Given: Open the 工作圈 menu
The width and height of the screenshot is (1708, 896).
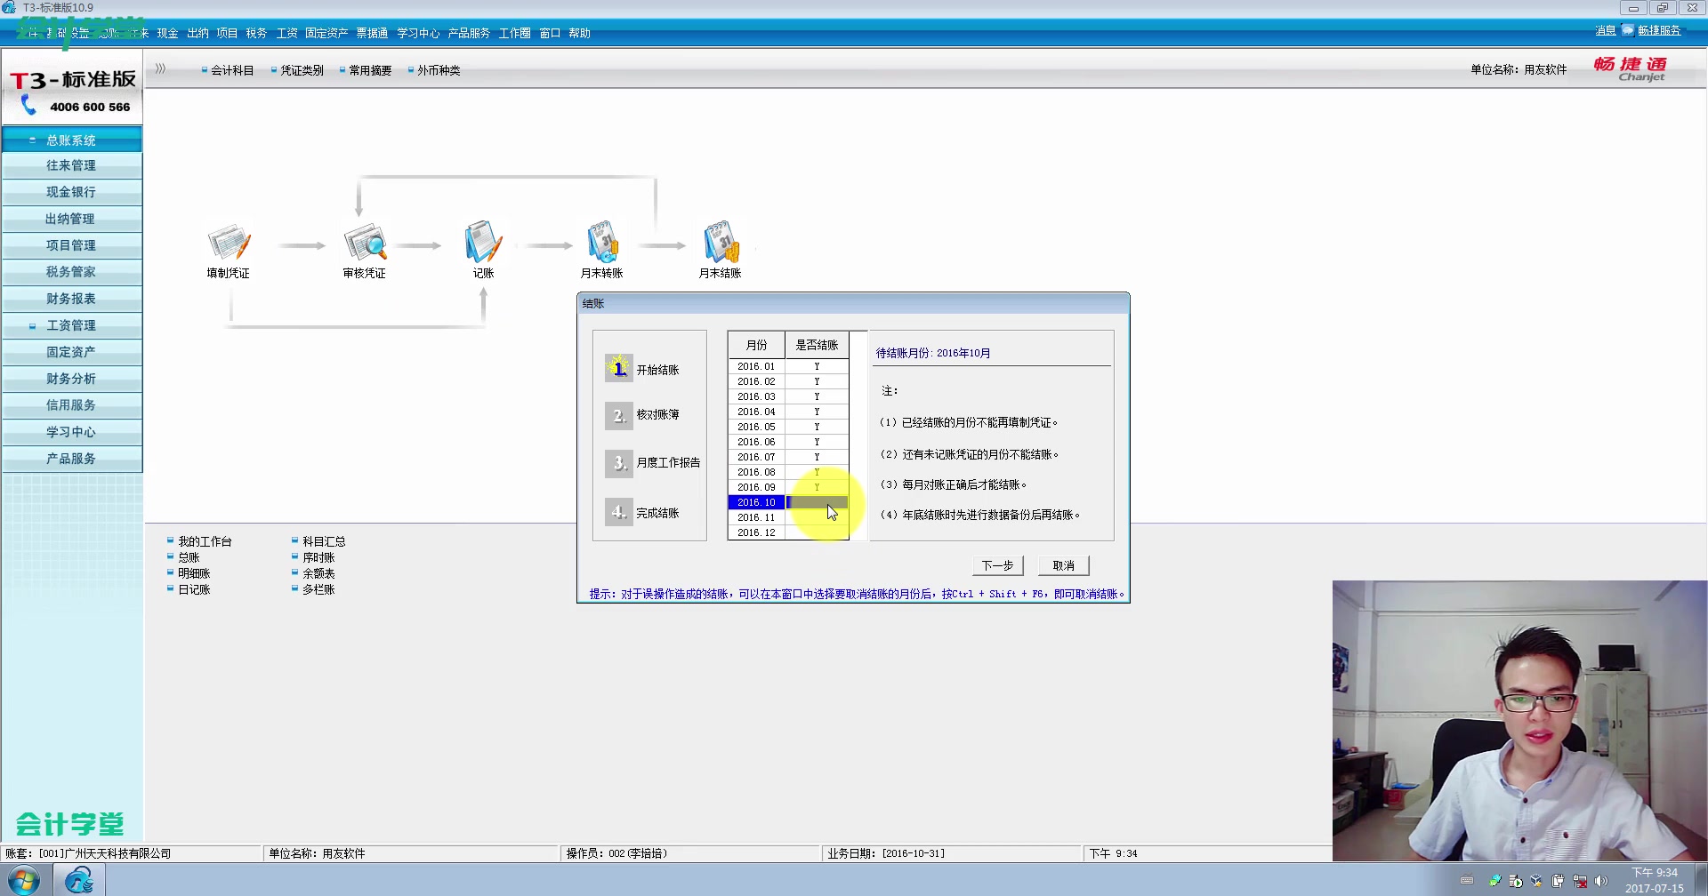Looking at the screenshot, I should click(x=514, y=33).
